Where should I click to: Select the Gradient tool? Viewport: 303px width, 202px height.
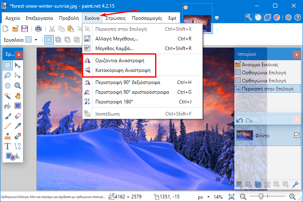pyautogui.click(x=18, y=106)
